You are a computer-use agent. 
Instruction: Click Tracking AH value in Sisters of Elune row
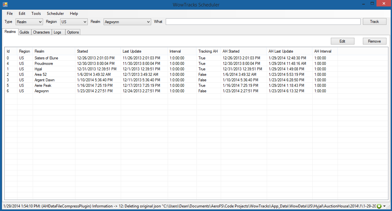coord(202,58)
